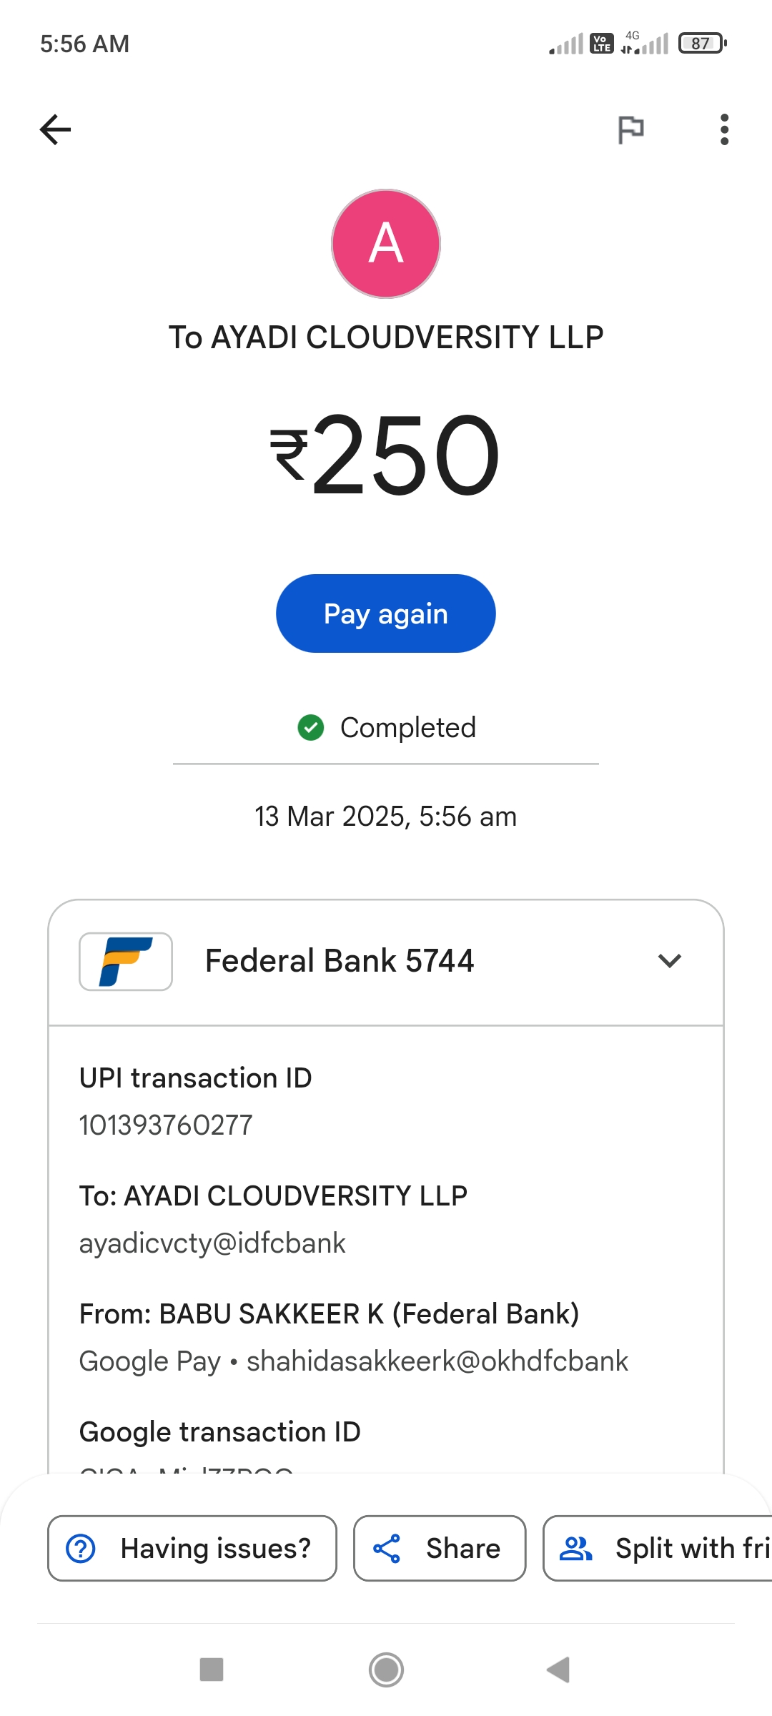This screenshot has width=772, height=1716.
Task: Tap the Android recent apps square
Action: [212, 1670]
